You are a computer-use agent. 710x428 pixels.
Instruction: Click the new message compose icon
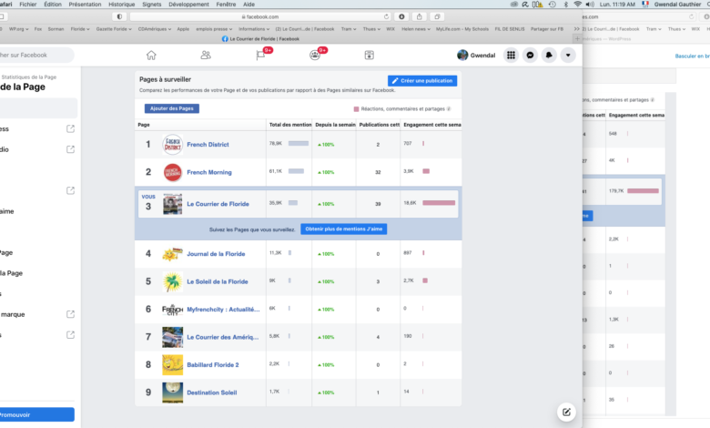tap(565, 412)
